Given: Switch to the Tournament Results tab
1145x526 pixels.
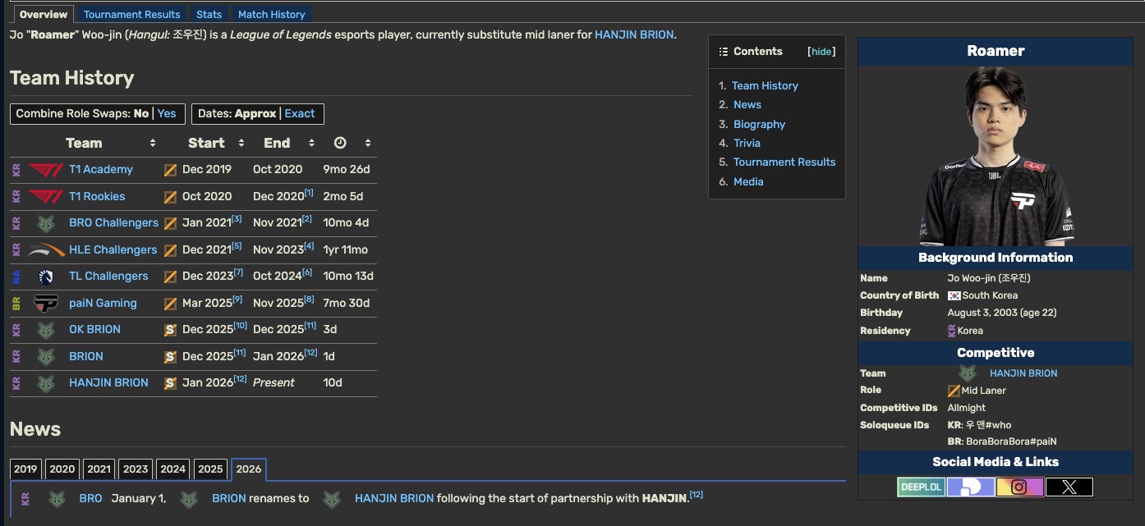Looking at the screenshot, I should point(131,15).
